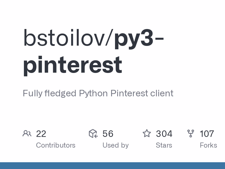The height and width of the screenshot is (169, 225).
Task: Select the Used by count 56
Action: (x=108, y=134)
